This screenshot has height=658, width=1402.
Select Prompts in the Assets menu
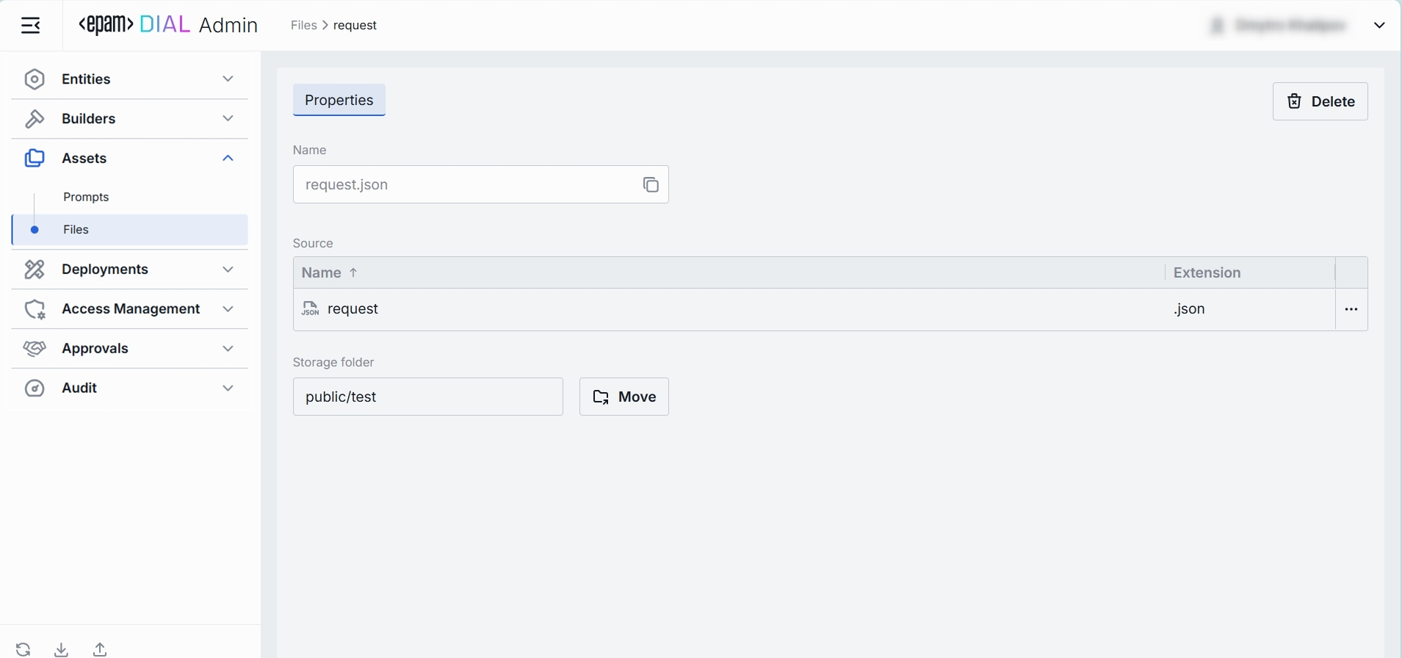coord(86,197)
